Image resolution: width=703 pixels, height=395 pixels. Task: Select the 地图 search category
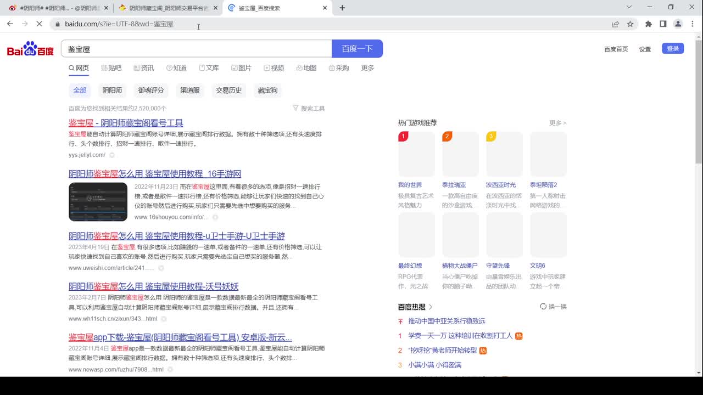[x=306, y=68]
